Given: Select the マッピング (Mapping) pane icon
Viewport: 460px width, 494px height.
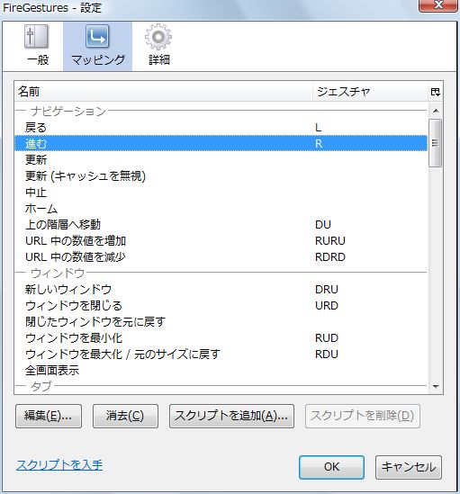Looking at the screenshot, I should click(98, 46).
